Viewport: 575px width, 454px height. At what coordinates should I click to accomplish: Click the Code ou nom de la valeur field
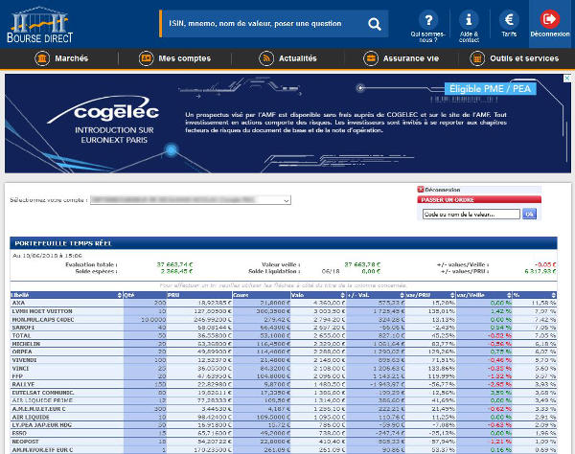[471, 214]
